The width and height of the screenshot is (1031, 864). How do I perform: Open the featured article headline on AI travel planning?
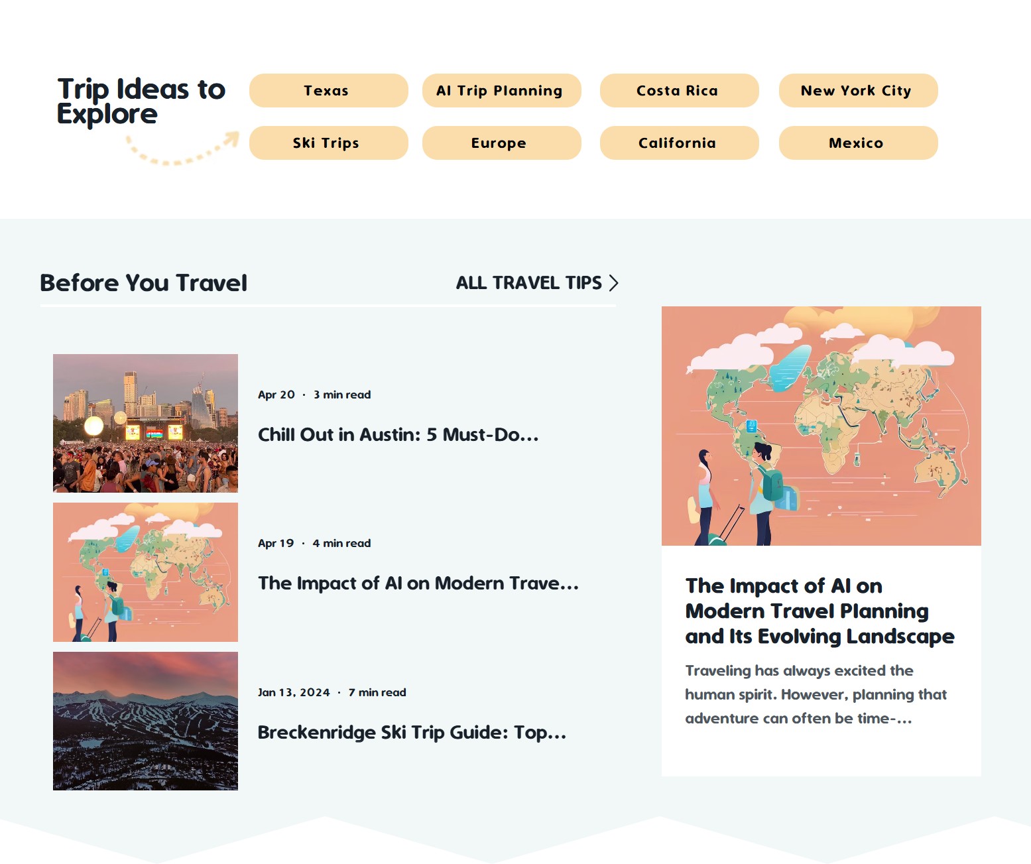[x=819, y=611]
